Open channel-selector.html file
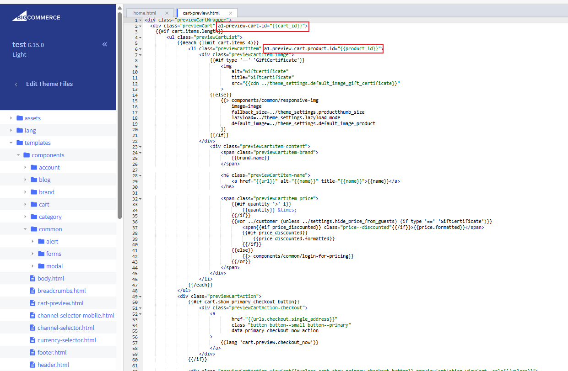Viewport: 568px width, 371px height. pyautogui.click(x=66, y=328)
